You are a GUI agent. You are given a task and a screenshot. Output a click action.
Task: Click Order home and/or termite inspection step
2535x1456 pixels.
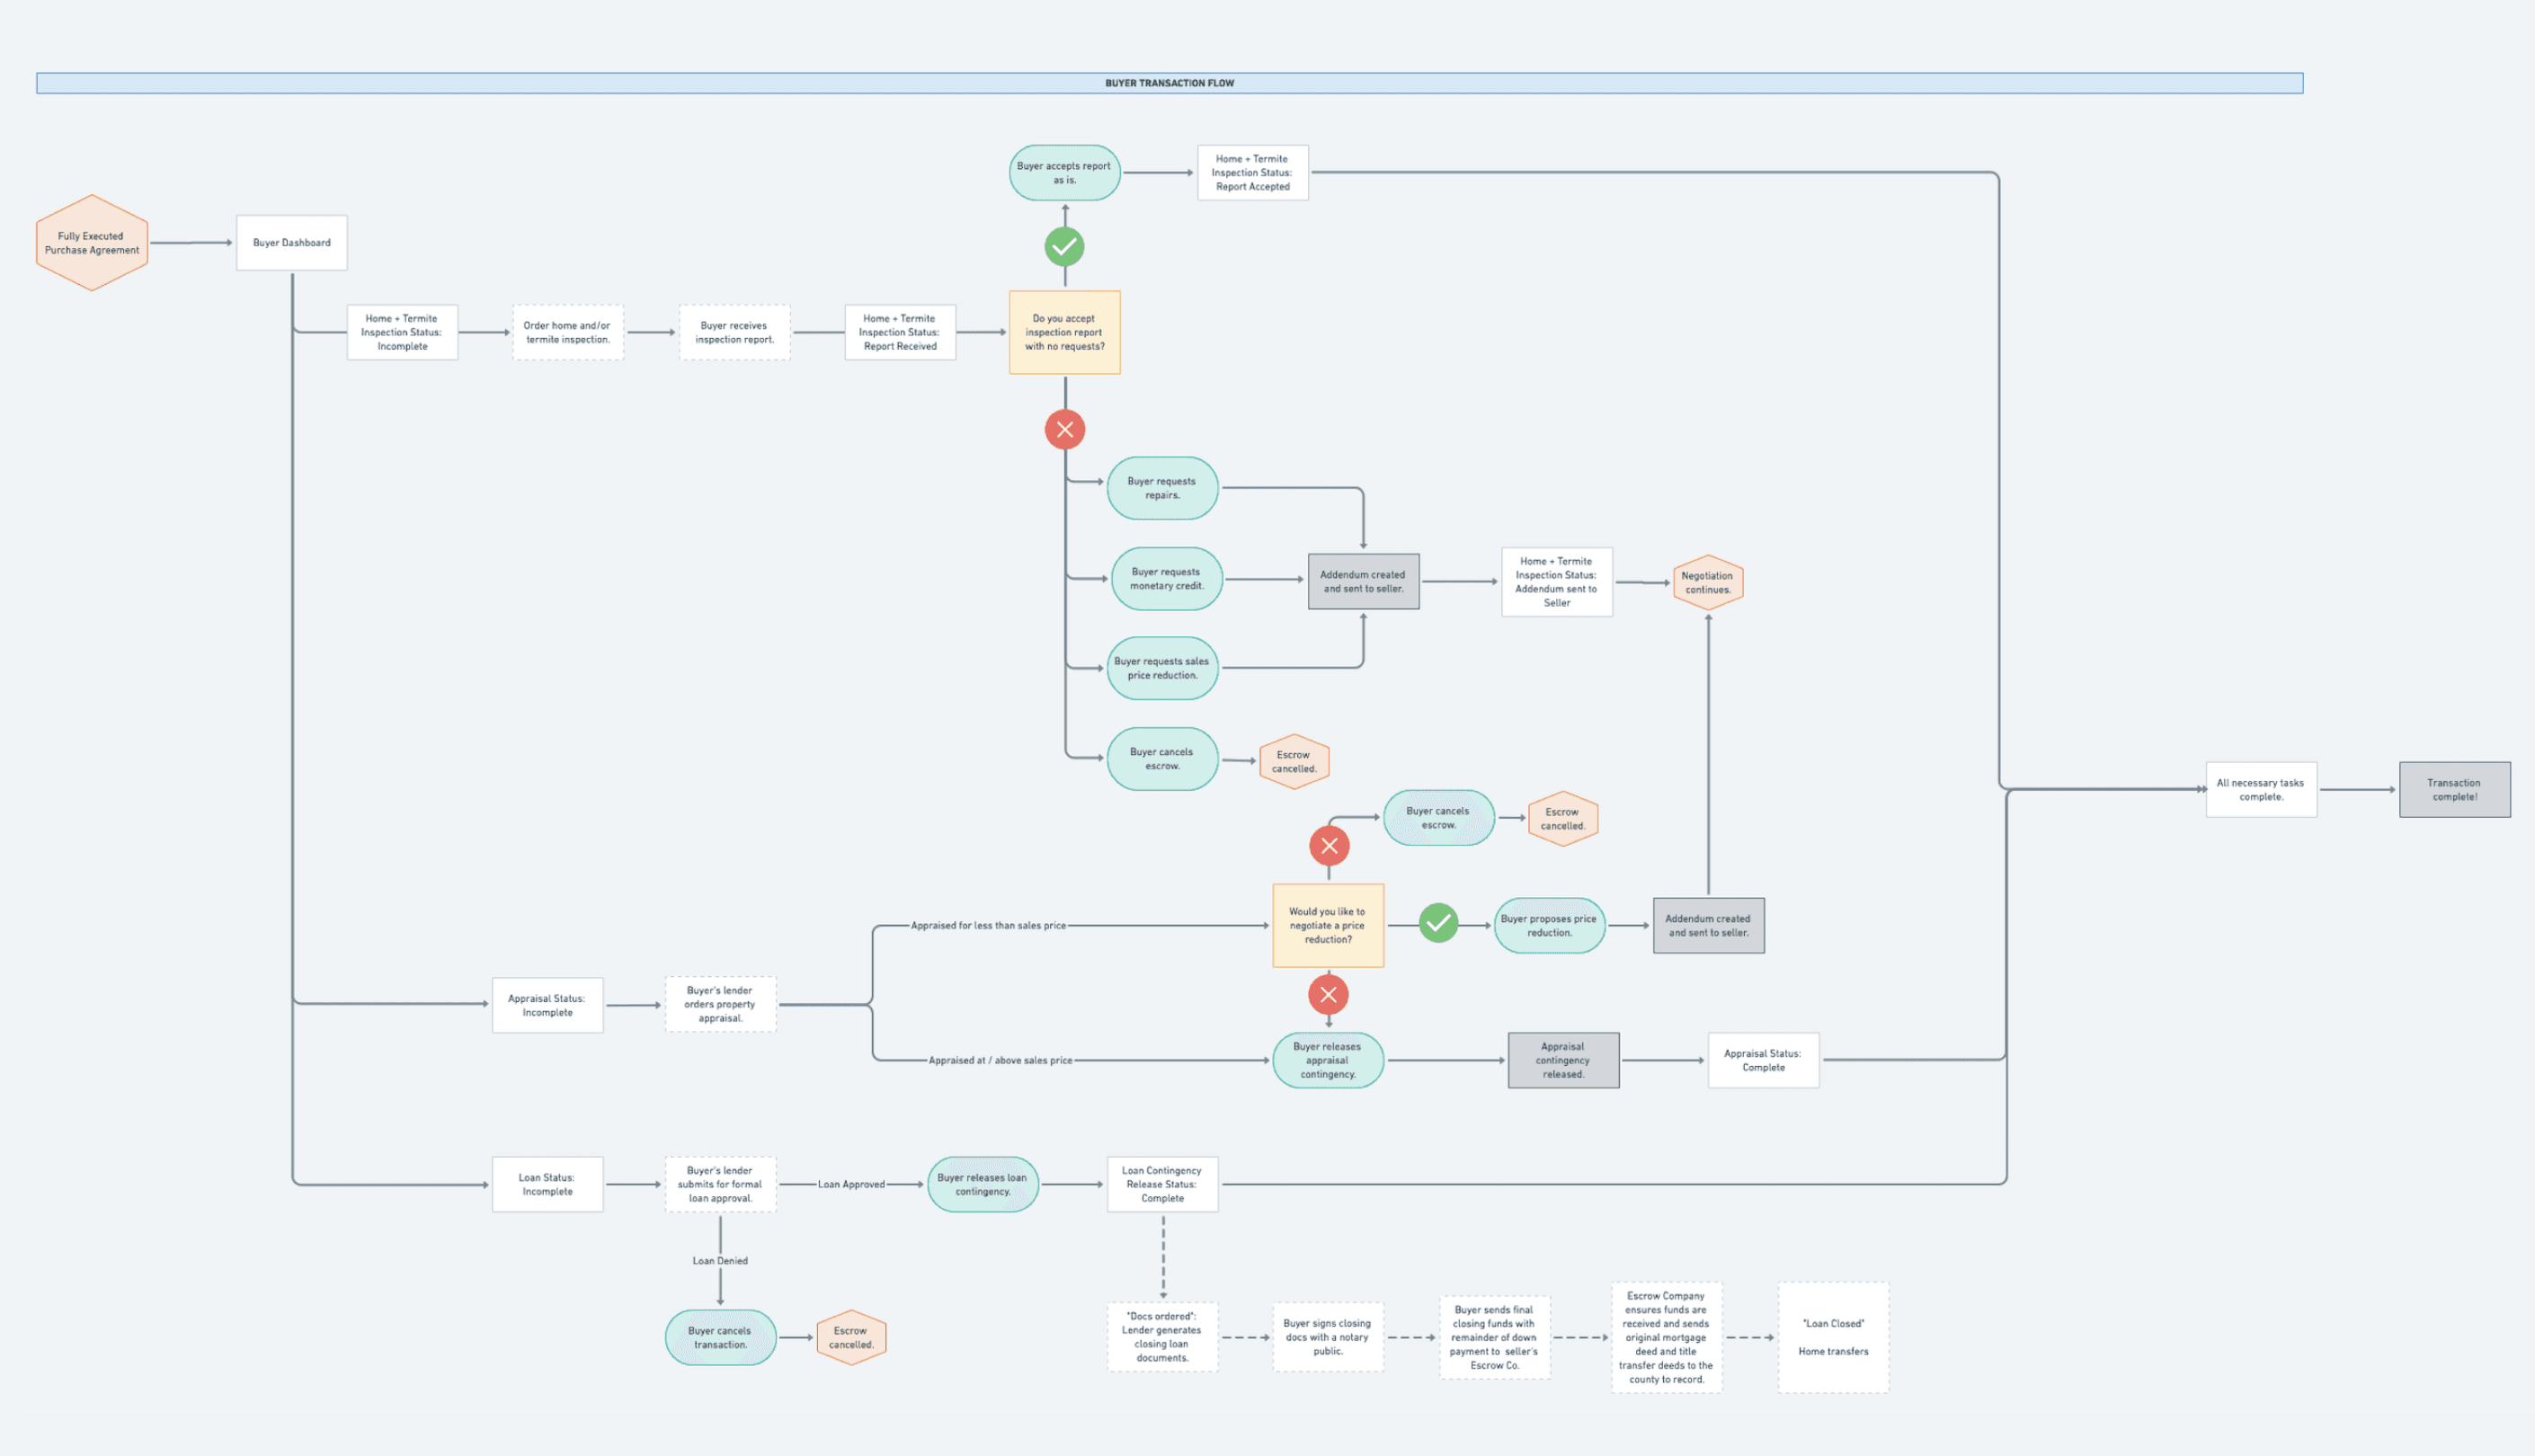point(567,332)
